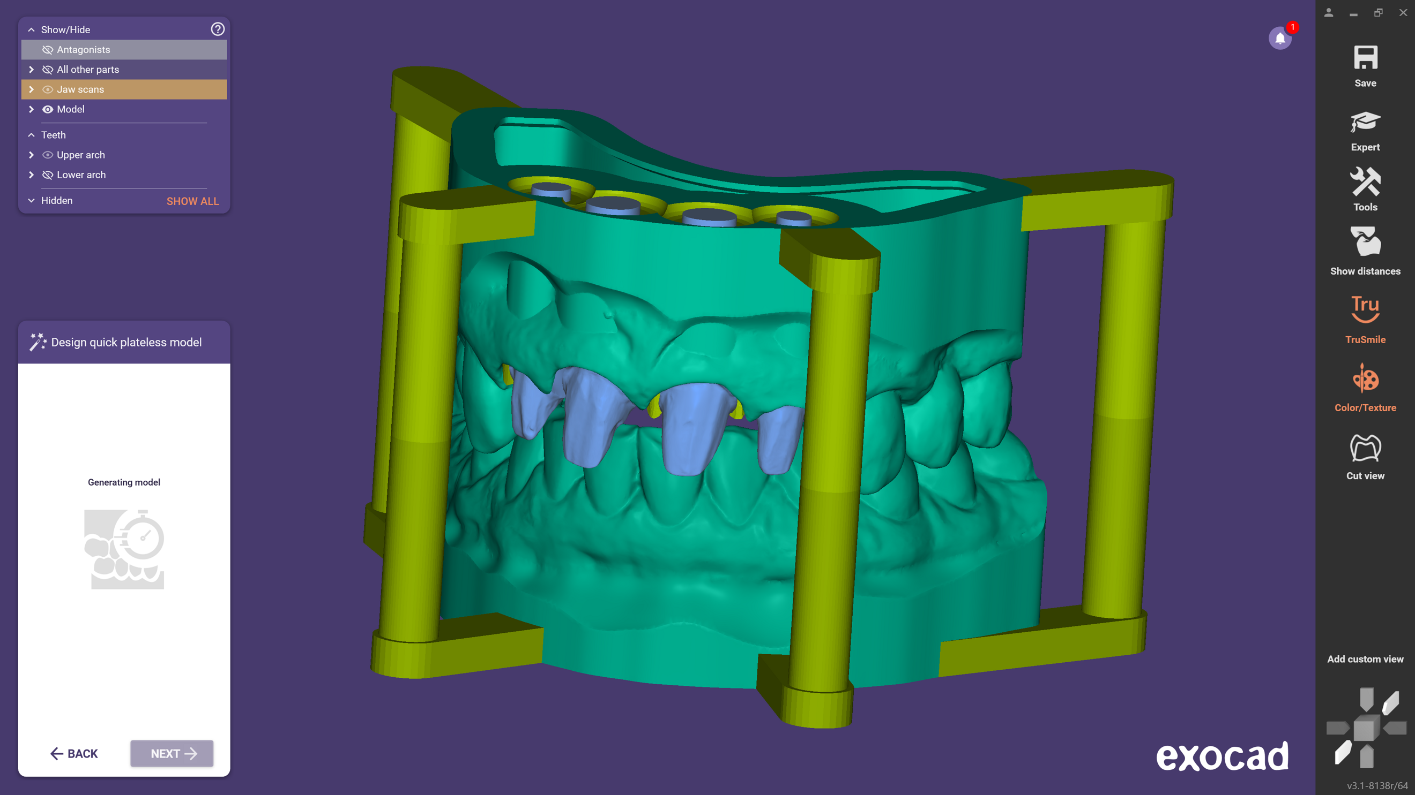1415x795 pixels.
Task: Click the view cube bottom arrow
Action: [x=1367, y=756]
